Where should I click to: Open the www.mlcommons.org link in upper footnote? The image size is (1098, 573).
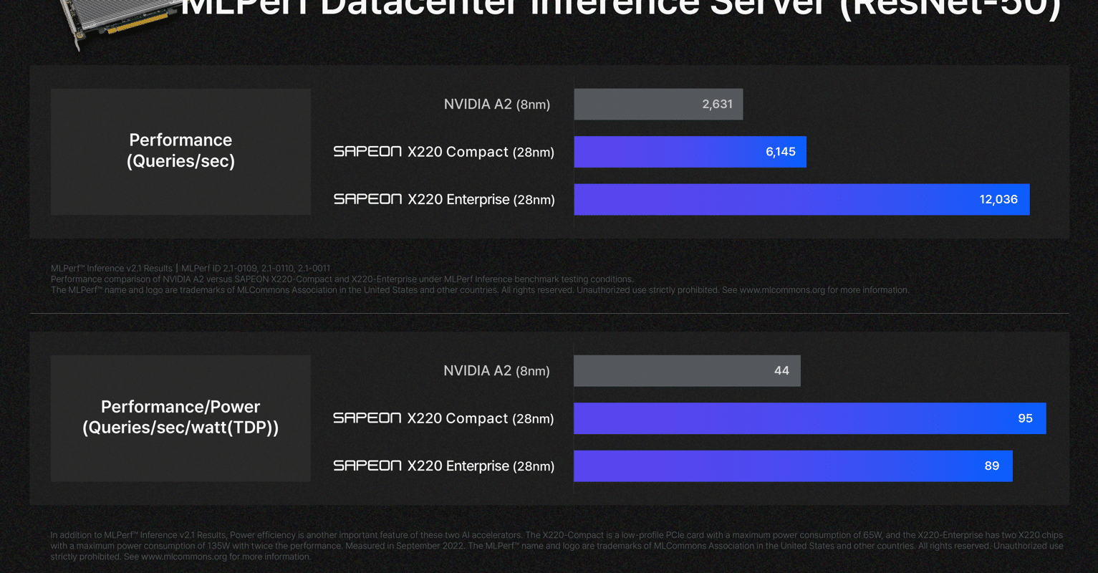[782, 290]
